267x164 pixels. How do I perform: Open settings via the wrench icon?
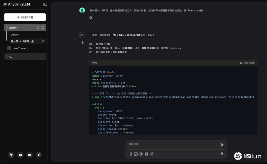[x=39, y=155]
